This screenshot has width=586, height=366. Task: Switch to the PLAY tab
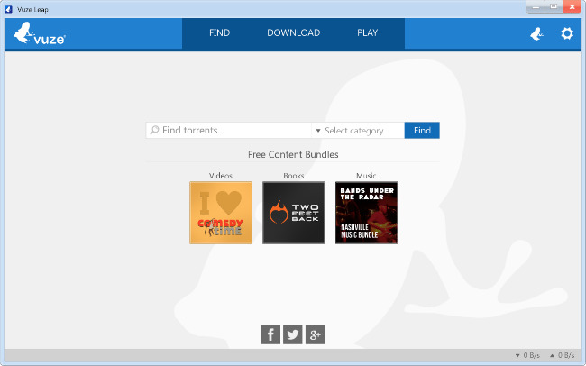pyautogui.click(x=367, y=33)
